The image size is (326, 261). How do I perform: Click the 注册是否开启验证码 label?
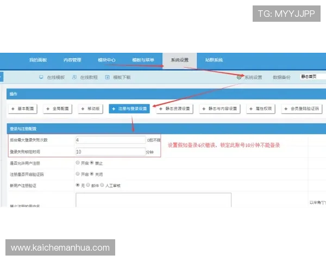[27, 175]
